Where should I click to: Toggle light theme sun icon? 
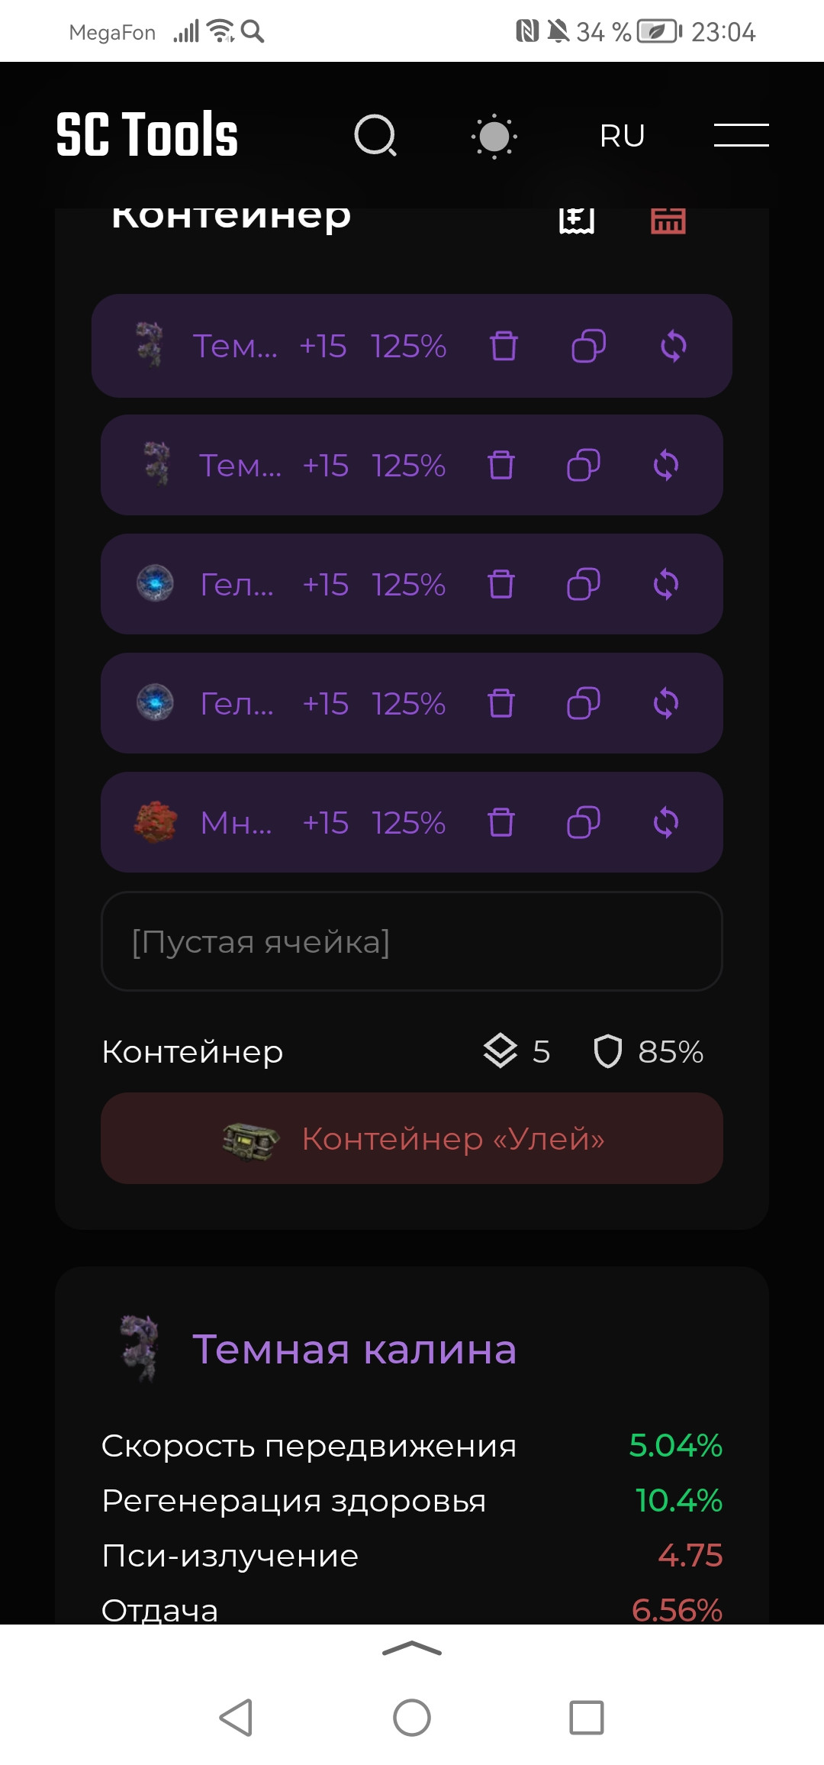pos(494,137)
